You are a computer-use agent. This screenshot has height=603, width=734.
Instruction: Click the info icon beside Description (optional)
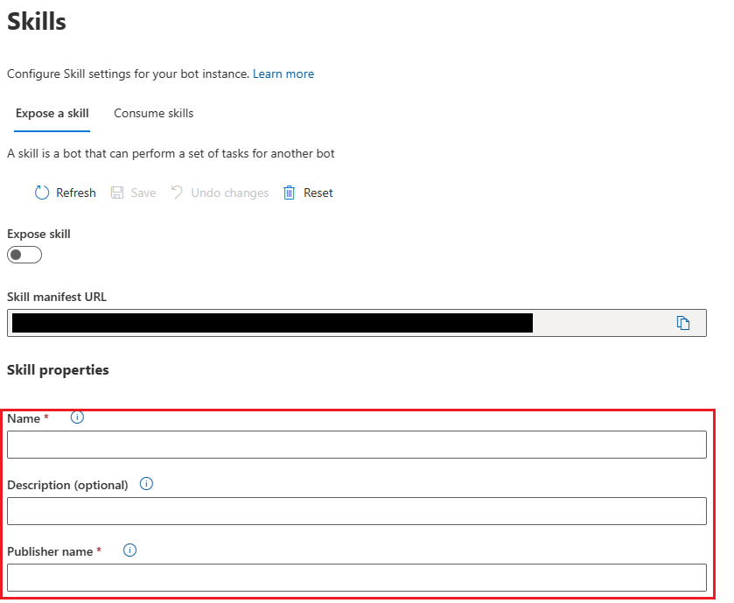146,484
